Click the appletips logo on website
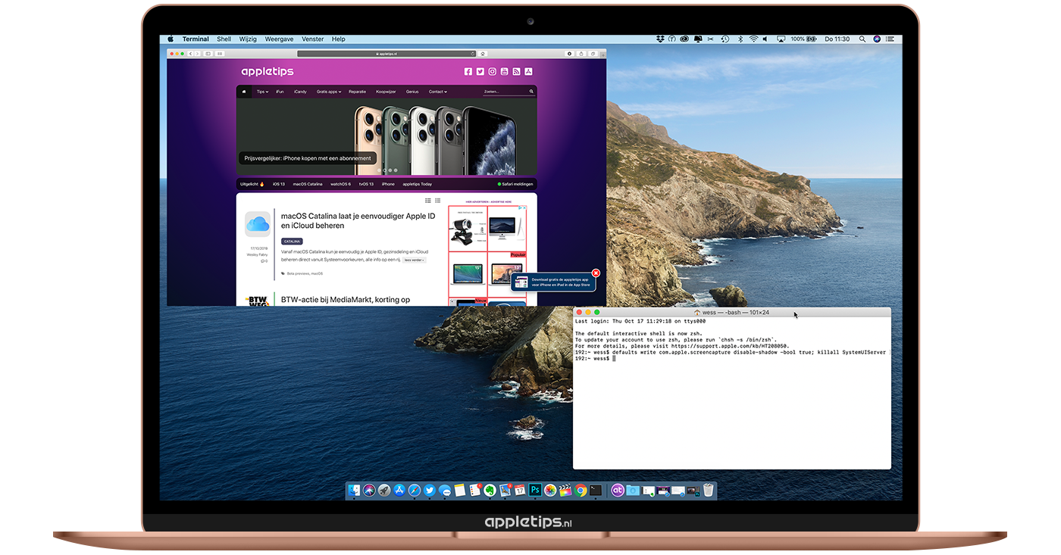The image size is (1061, 555). pyautogui.click(x=268, y=72)
